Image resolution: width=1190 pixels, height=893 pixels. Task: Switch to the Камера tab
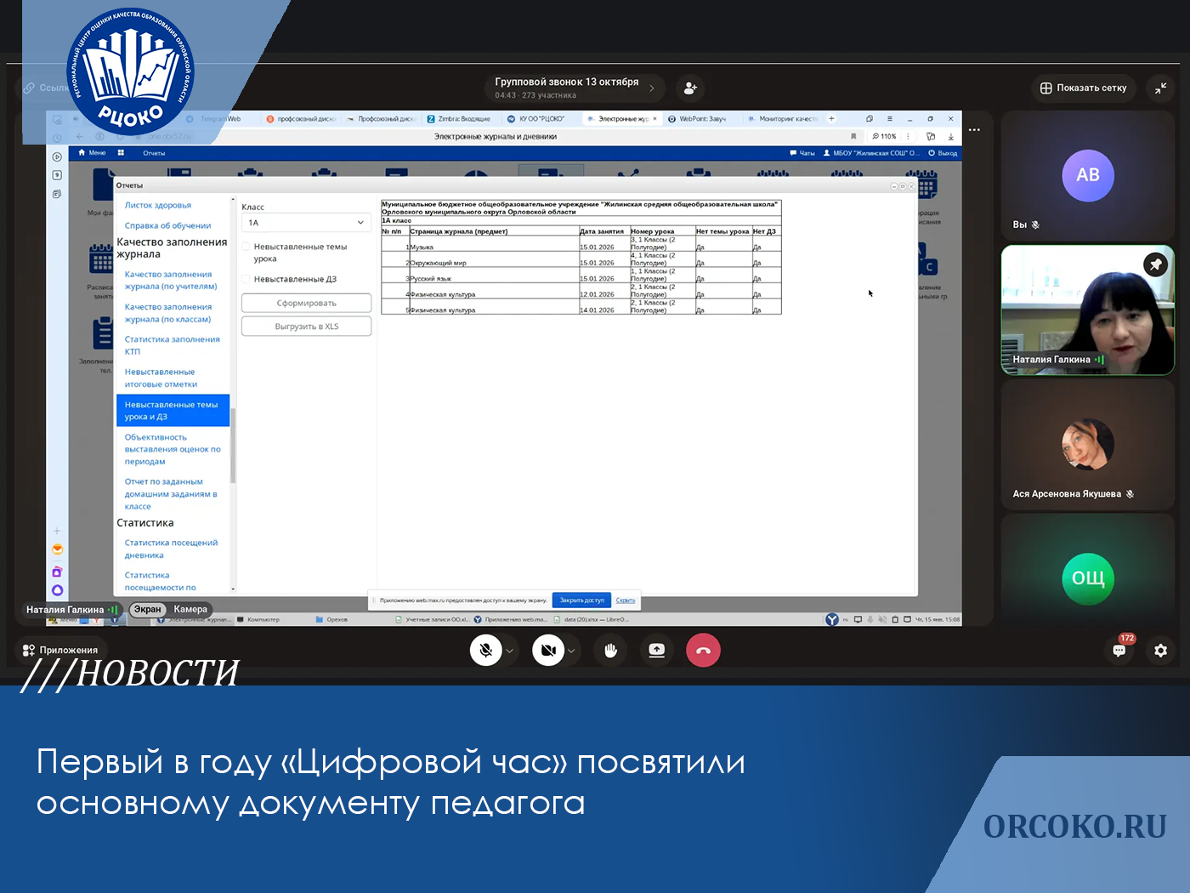(x=190, y=609)
